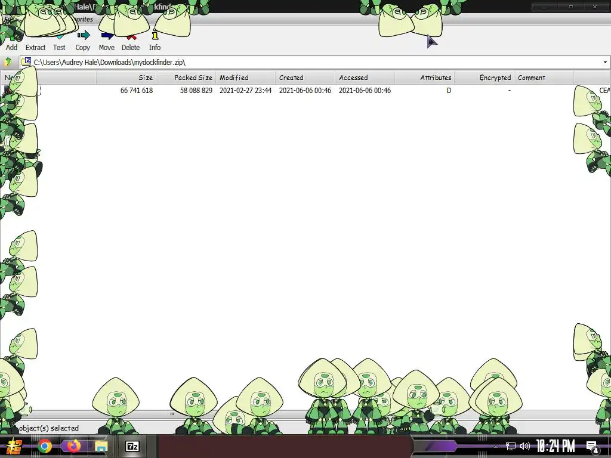Launch Google Chrome from taskbar
Image resolution: width=611 pixels, height=458 pixels.
[x=45, y=446]
